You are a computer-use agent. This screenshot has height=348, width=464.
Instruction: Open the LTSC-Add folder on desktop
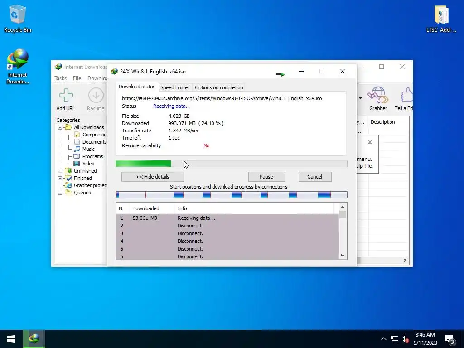point(441,19)
